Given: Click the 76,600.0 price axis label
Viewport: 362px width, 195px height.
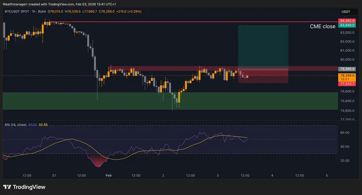Looking at the screenshot, I should tap(347, 91).
